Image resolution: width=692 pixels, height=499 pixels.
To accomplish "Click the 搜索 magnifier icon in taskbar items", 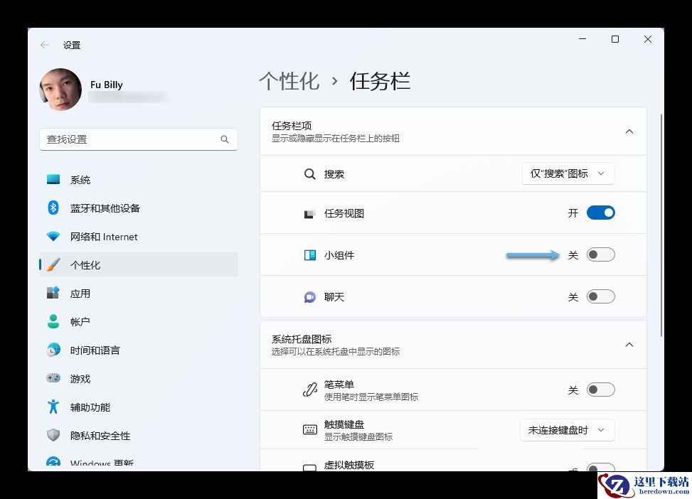I will (x=310, y=174).
